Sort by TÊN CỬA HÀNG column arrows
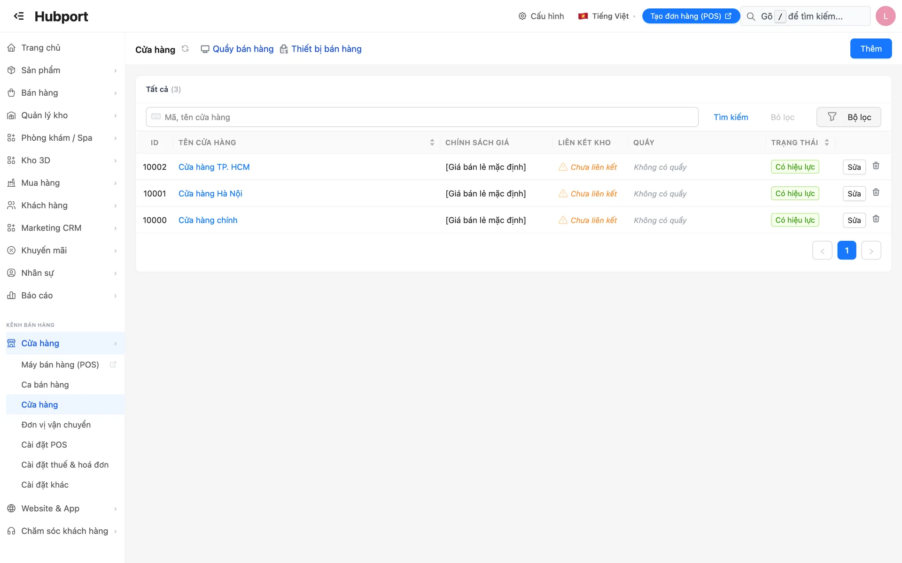Image resolution: width=902 pixels, height=563 pixels. click(432, 143)
